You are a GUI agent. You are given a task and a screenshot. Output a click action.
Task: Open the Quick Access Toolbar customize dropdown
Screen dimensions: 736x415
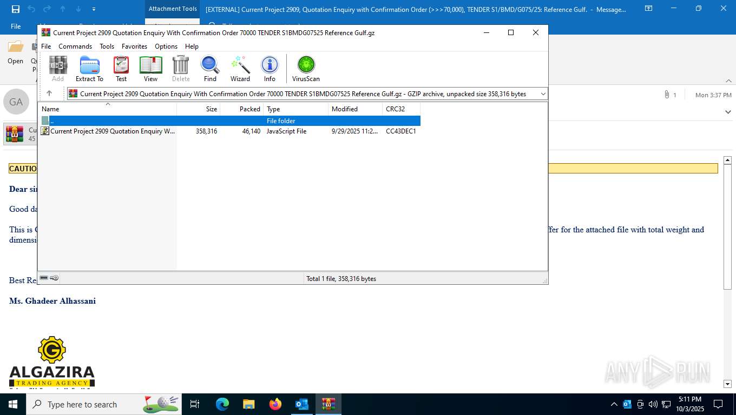click(94, 9)
